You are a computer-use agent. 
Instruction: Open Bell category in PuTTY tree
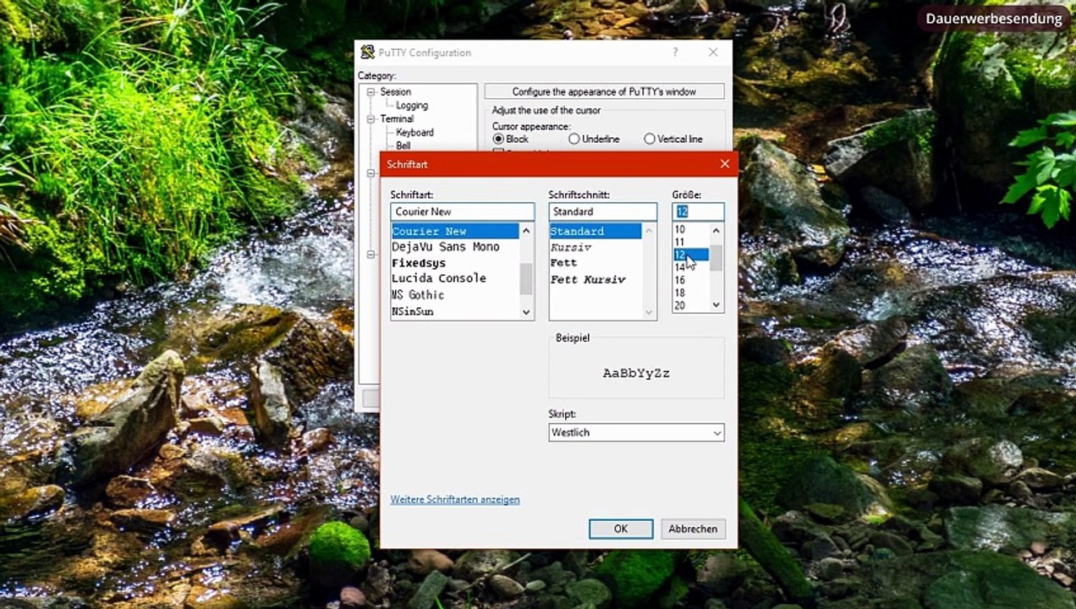(403, 145)
